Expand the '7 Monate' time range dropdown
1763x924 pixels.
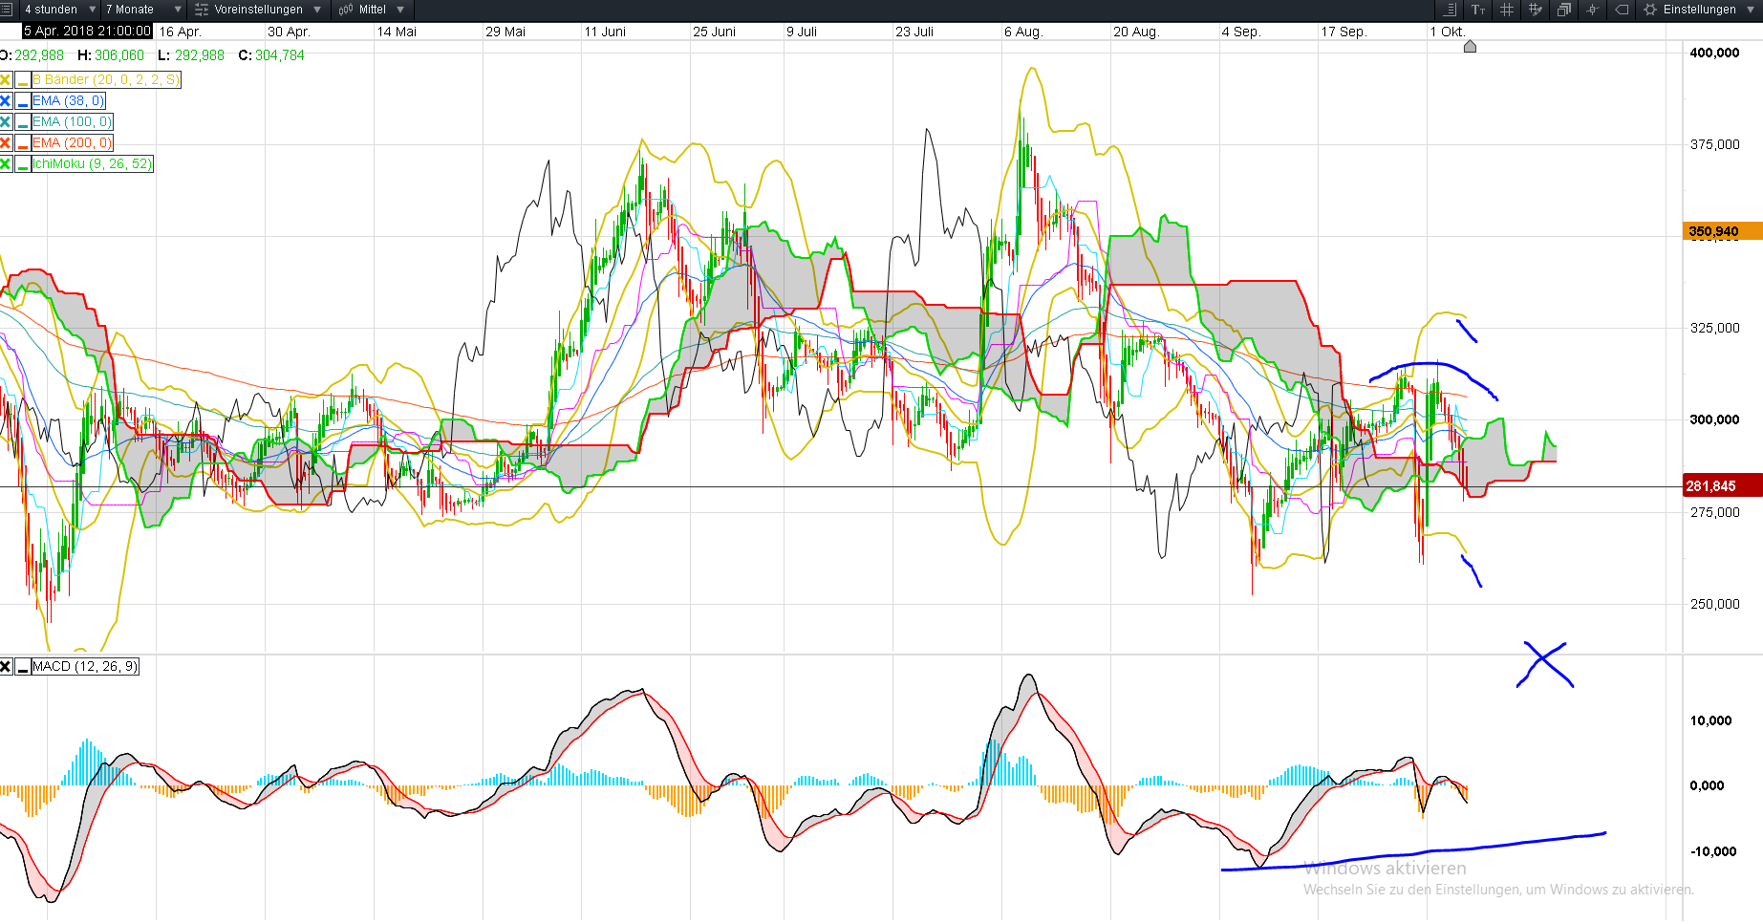(x=142, y=10)
